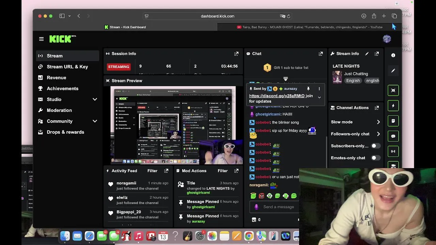Click the stream preview icon in the right rail

(393, 91)
